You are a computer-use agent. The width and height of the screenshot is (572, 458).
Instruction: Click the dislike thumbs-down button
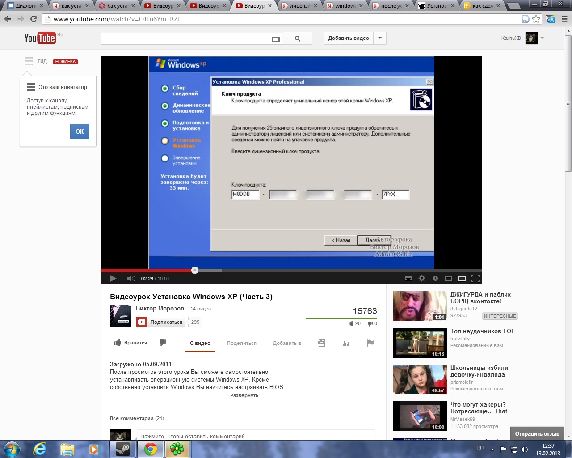[x=163, y=343]
